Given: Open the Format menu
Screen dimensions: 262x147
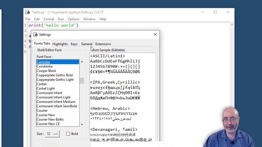Looking at the screenshot, I should click(49, 19).
